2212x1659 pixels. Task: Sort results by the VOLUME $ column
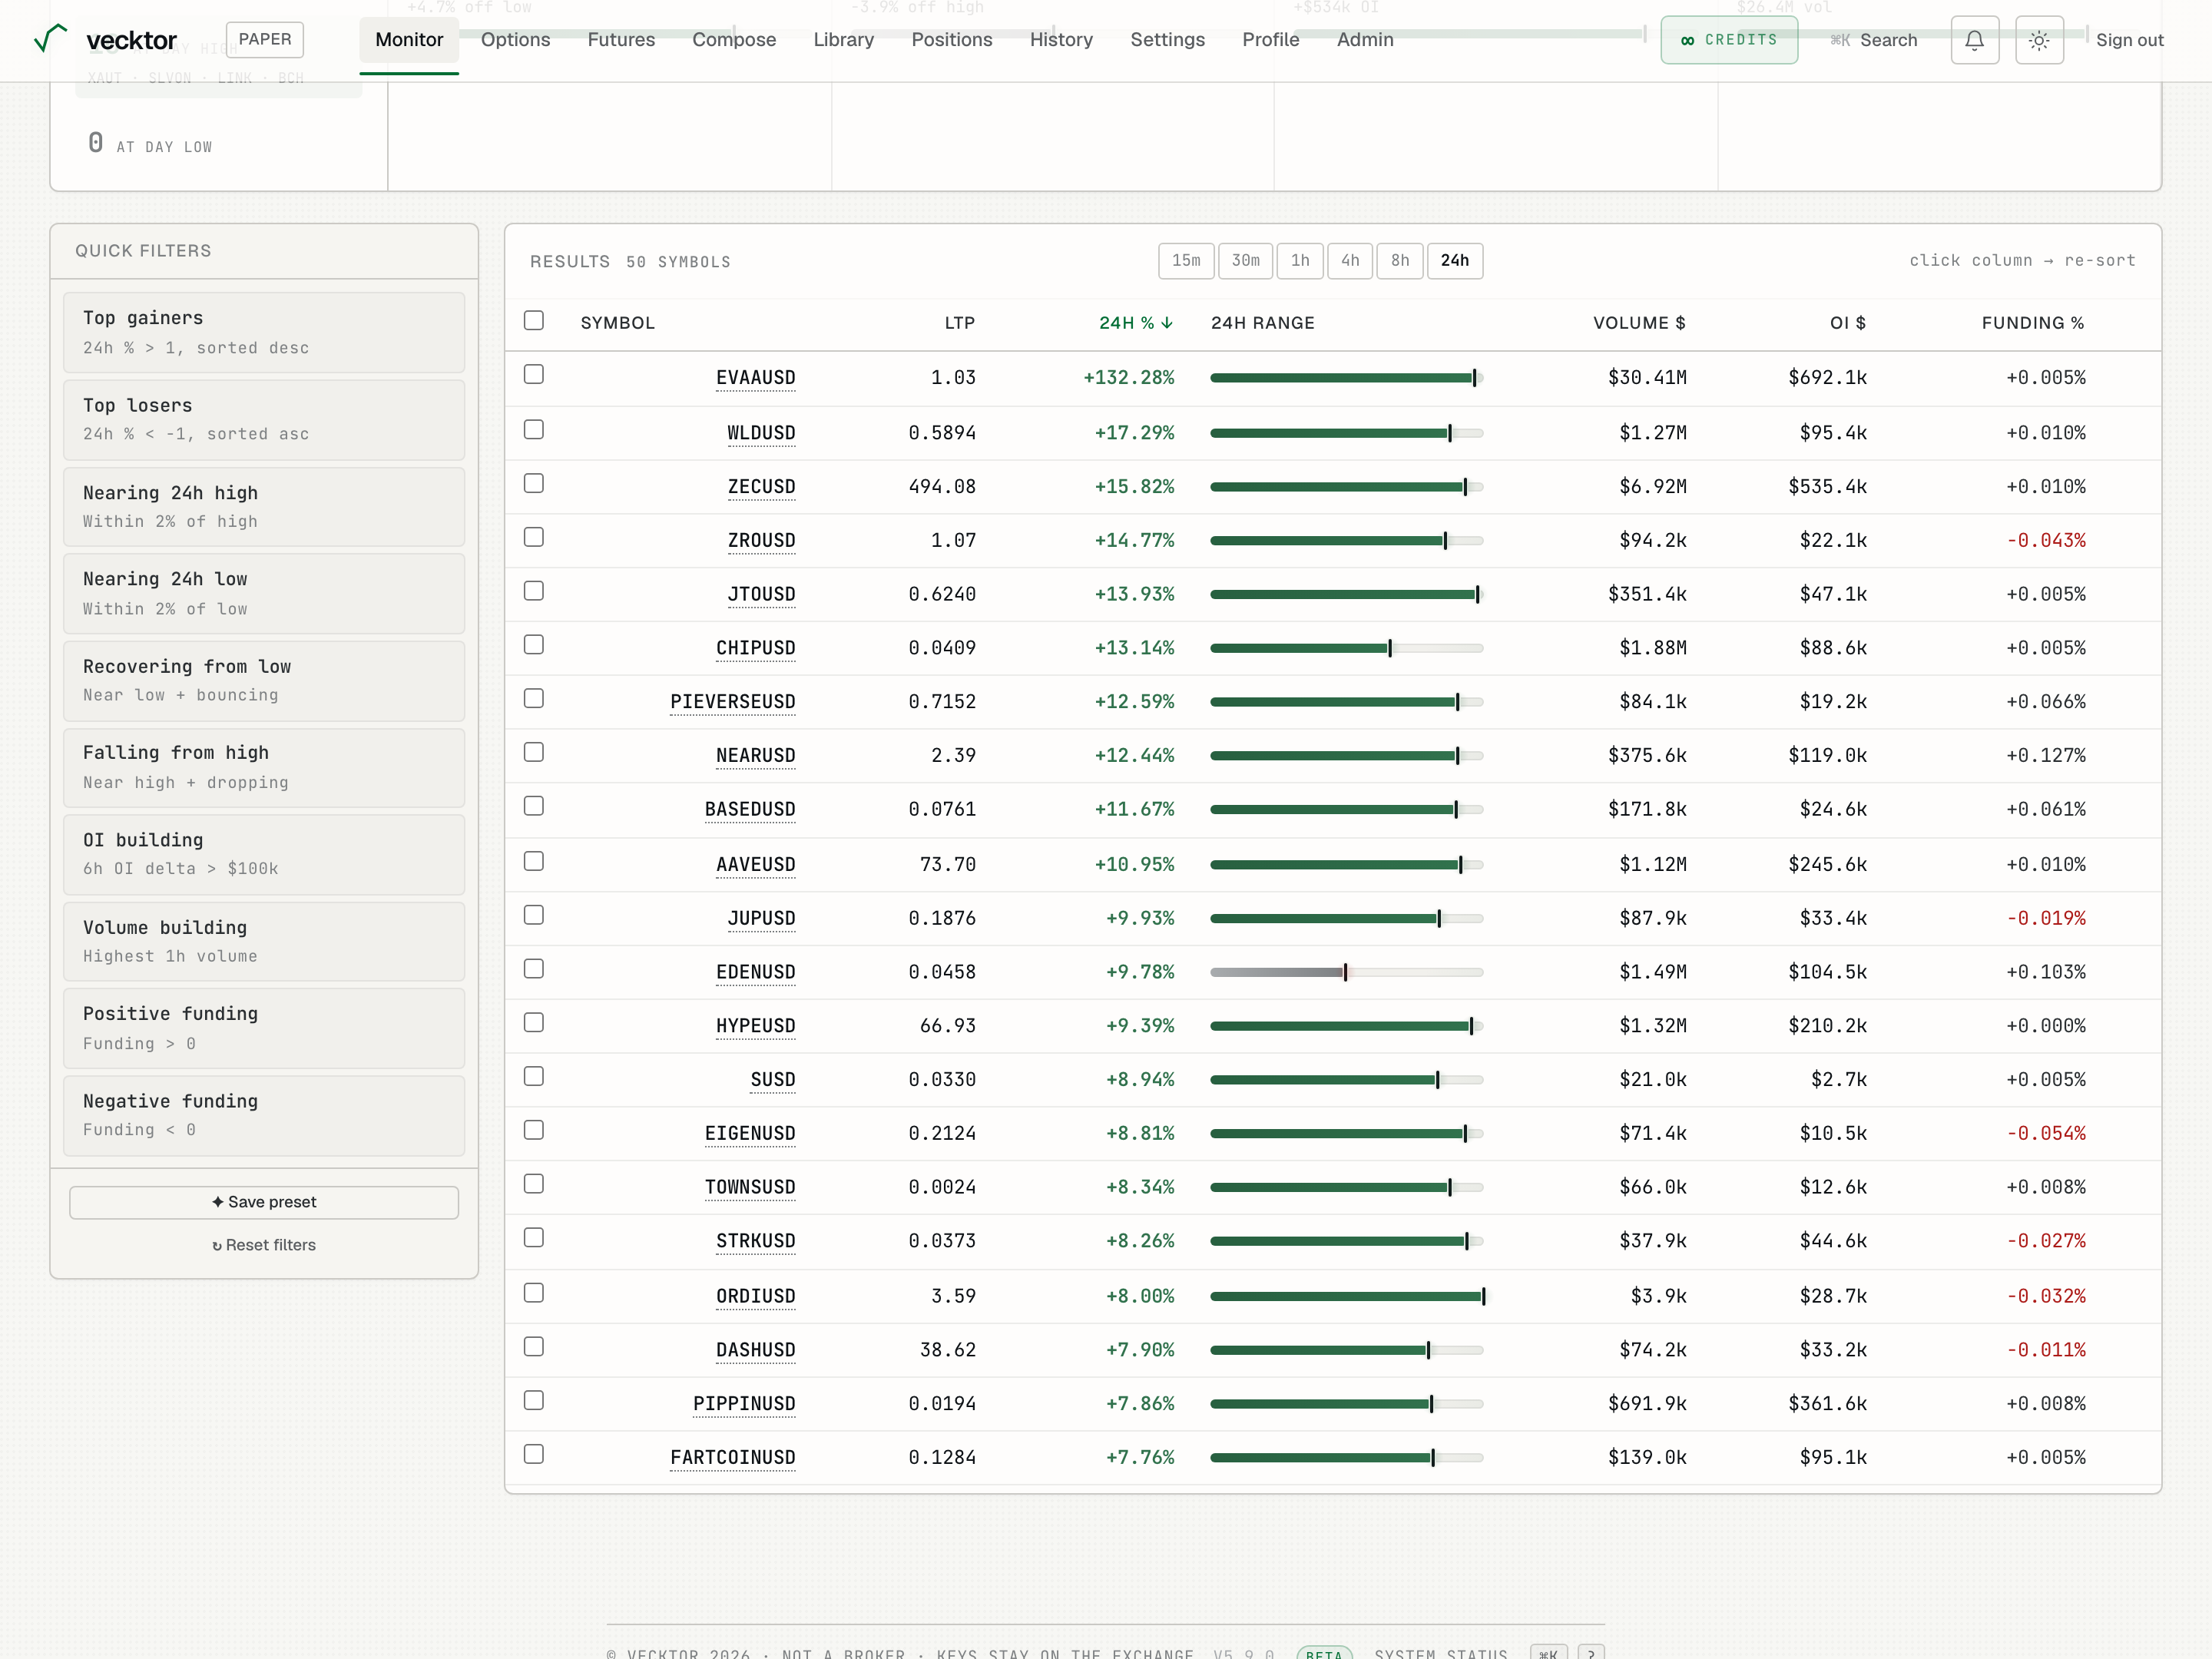[x=1639, y=323]
